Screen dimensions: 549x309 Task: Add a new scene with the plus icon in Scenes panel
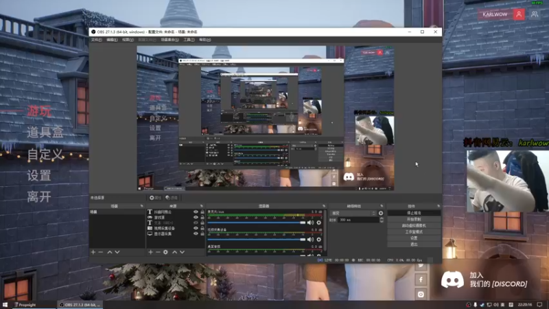[x=93, y=252]
